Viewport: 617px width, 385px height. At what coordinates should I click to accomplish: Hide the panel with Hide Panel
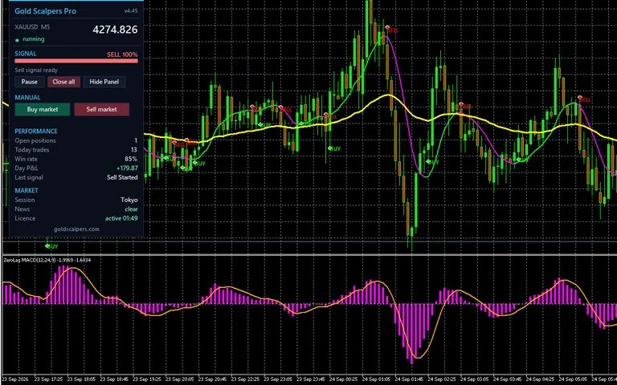[104, 82]
